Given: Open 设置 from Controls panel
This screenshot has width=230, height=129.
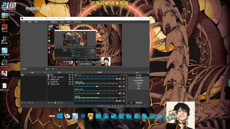Looking at the screenshot, I should [x=139, y=86].
